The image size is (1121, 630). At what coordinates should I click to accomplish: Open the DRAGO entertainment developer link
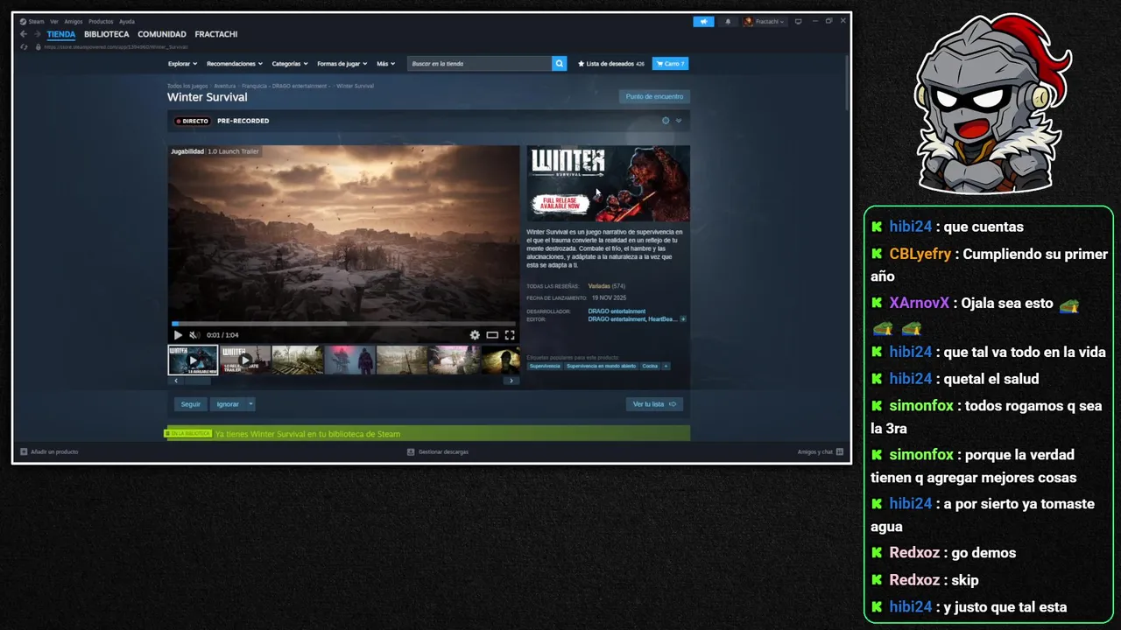[617, 311]
